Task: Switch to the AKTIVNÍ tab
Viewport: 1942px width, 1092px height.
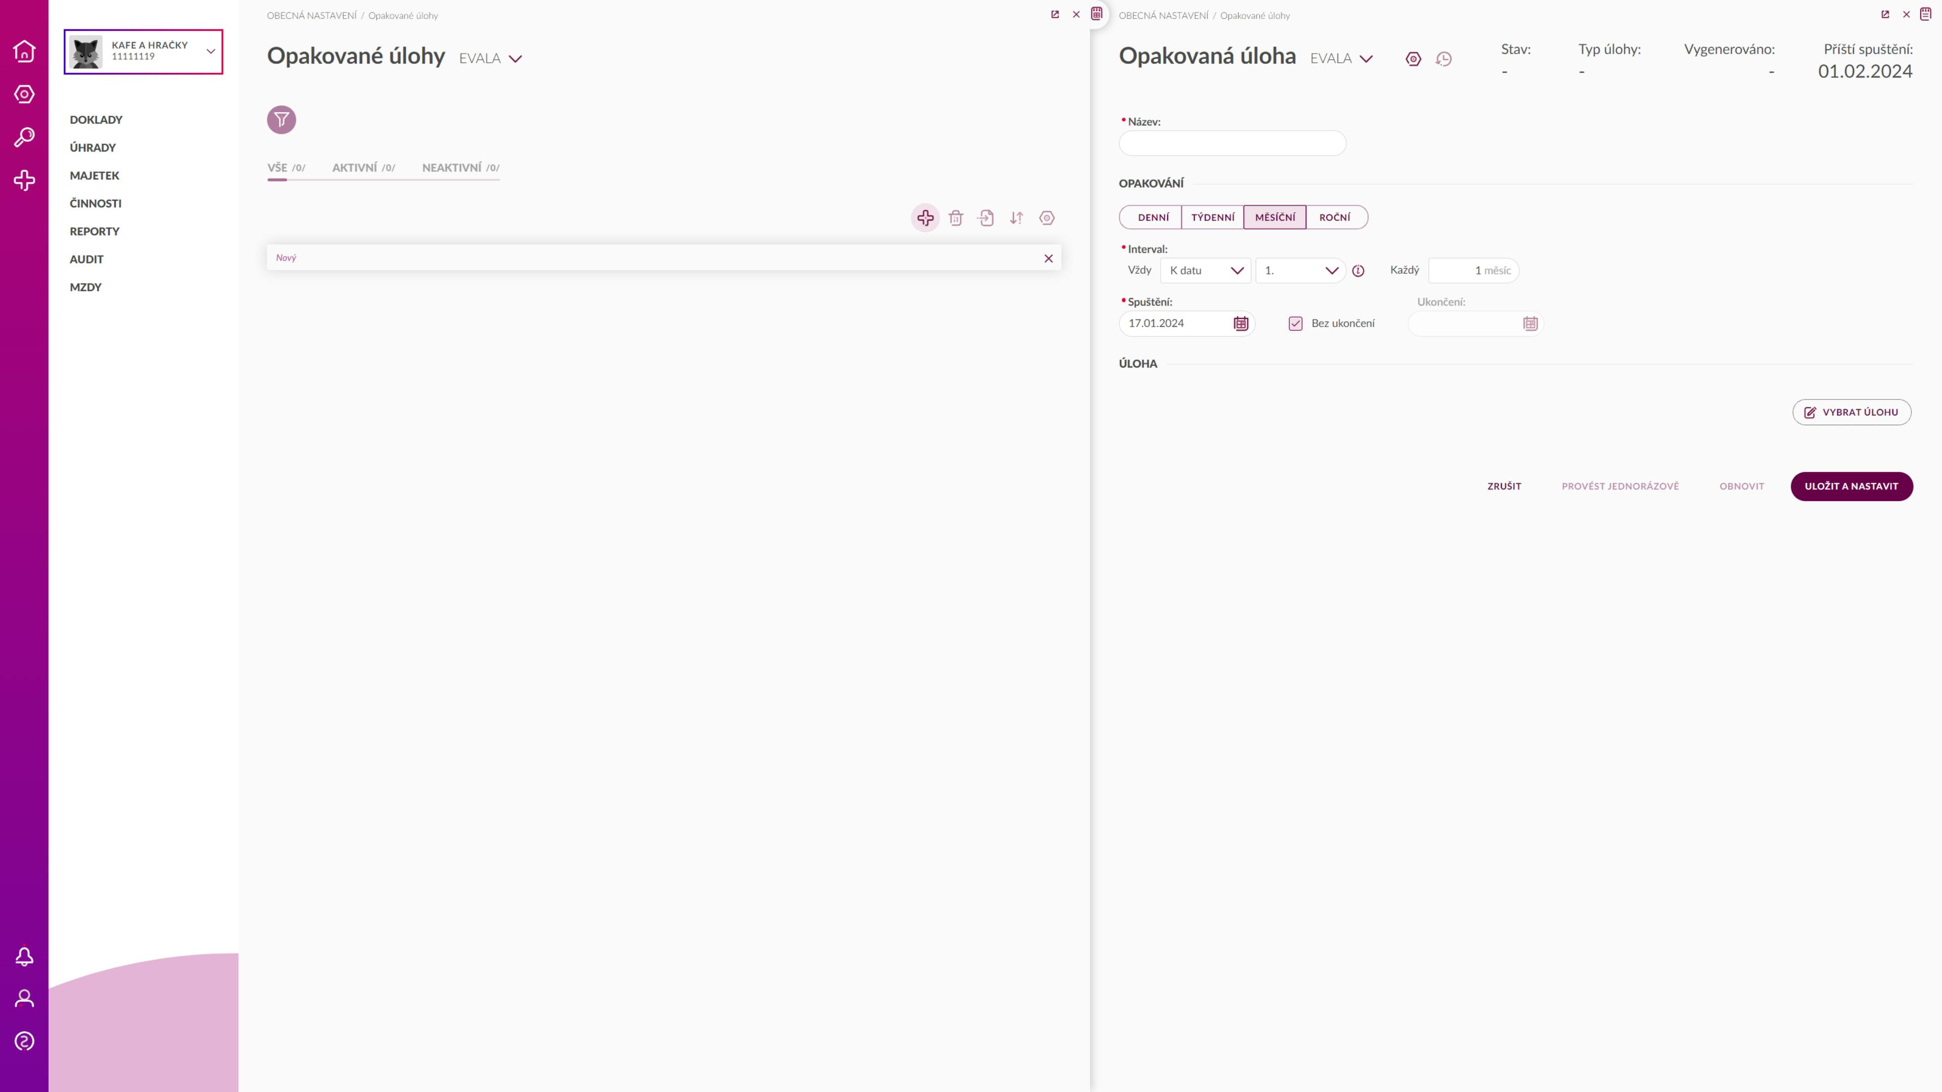Action: (364, 167)
